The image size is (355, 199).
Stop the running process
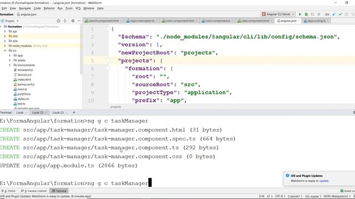click(x=319, y=14)
